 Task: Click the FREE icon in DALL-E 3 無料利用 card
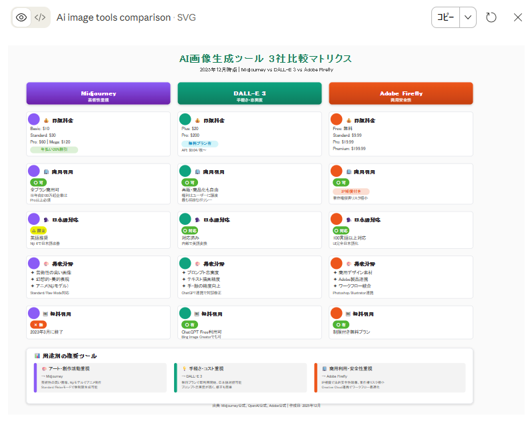[197, 314]
